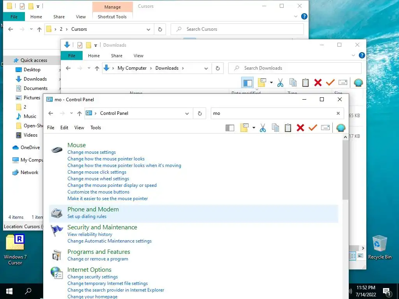The image size is (399, 299).
Task: Click the Cut scissors icon in Control Panel toolbar
Action: coord(263,128)
